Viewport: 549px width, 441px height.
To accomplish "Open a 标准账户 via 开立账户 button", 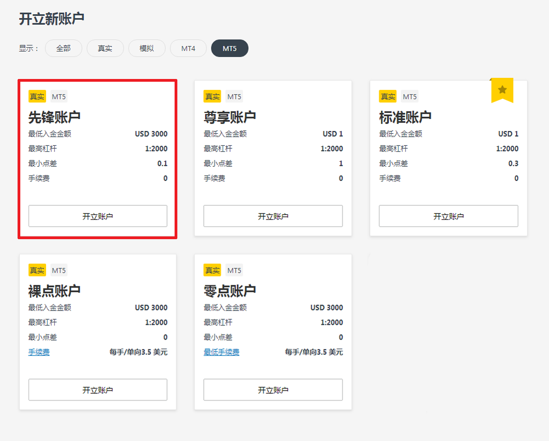I will point(449,216).
